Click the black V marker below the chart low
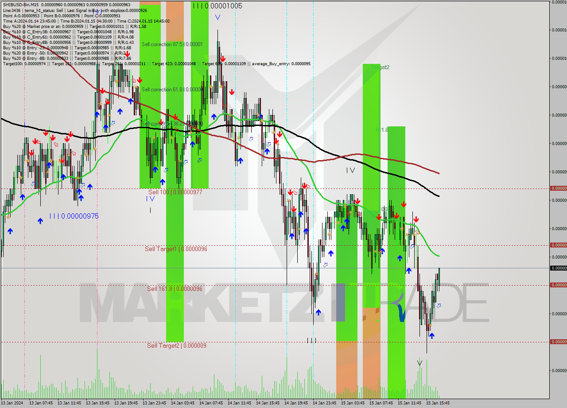 [419, 363]
